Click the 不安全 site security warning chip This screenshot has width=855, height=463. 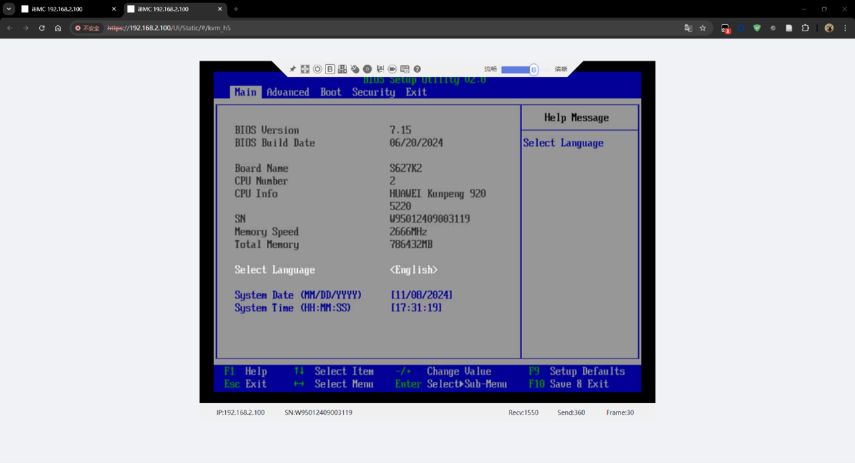coord(88,28)
